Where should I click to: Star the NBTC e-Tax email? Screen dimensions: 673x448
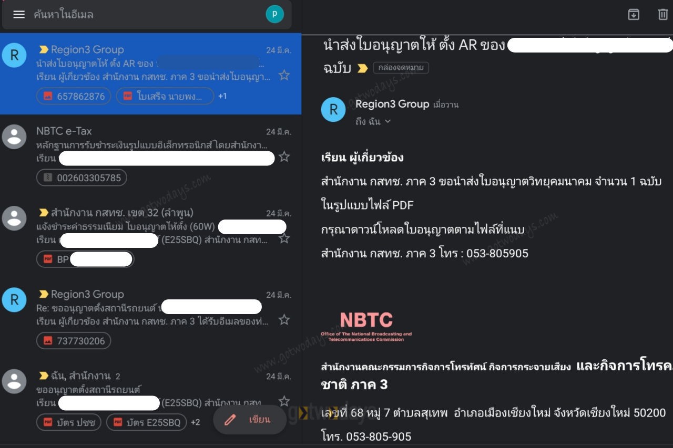click(x=284, y=157)
